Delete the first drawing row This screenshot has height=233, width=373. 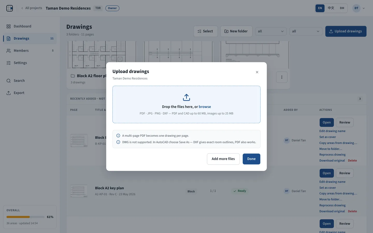[352, 161]
